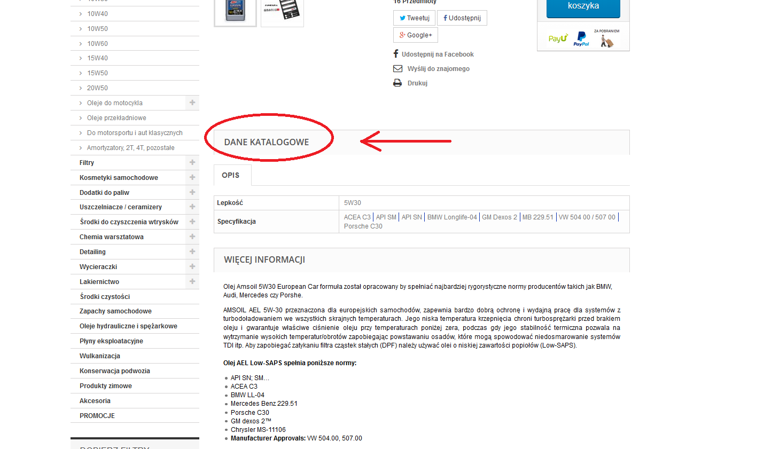Click the 5W30 viscosity value
The width and height of the screenshot is (764, 449).
tap(353, 203)
